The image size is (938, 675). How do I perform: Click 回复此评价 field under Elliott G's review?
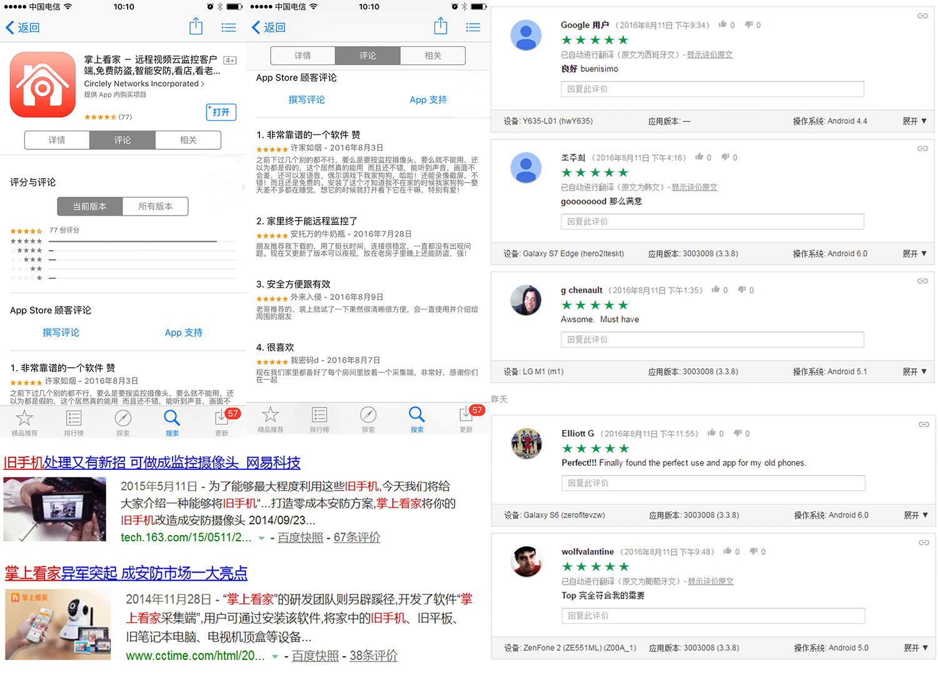(x=713, y=483)
